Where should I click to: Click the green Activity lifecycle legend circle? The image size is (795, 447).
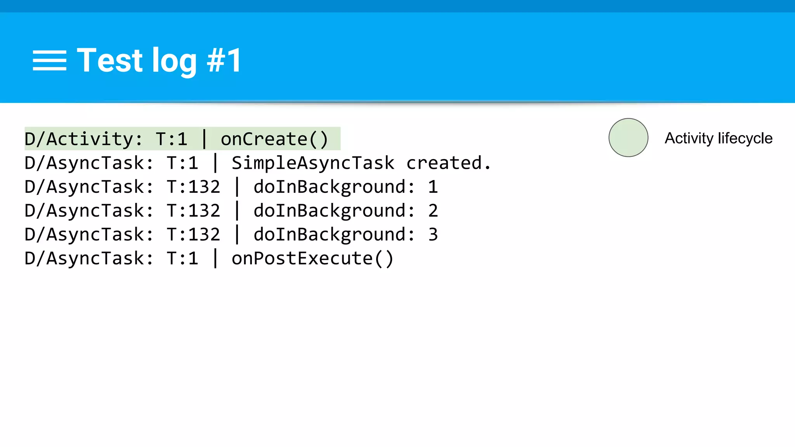(x=628, y=138)
